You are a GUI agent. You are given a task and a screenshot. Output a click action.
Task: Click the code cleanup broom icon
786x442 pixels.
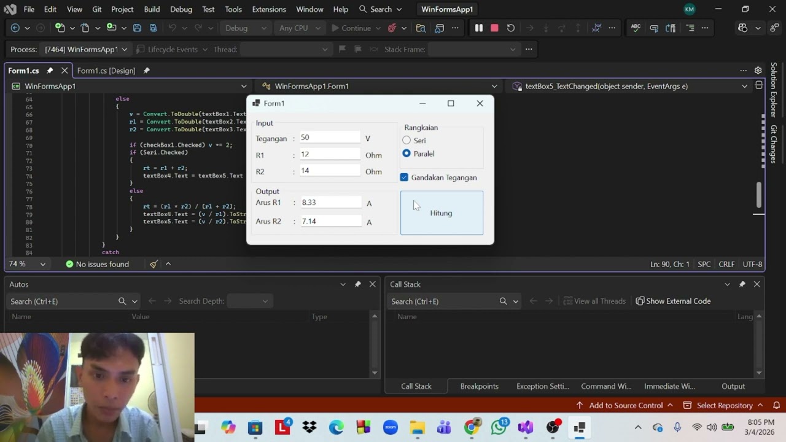(x=154, y=264)
